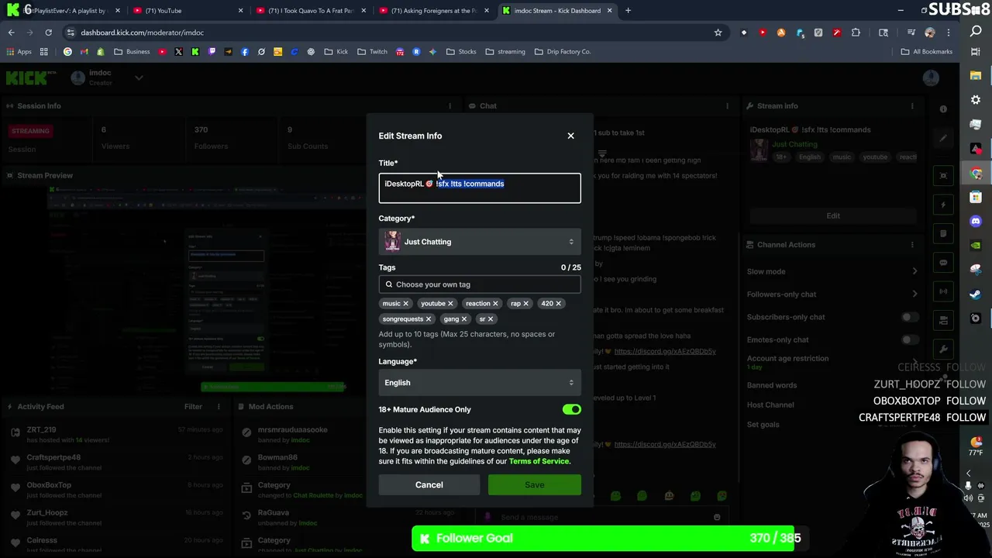Image resolution: width=992 pixels, height=558 pixels.
Task: Click the Save button
Action: pyautogui.click(x=534, y=485)
